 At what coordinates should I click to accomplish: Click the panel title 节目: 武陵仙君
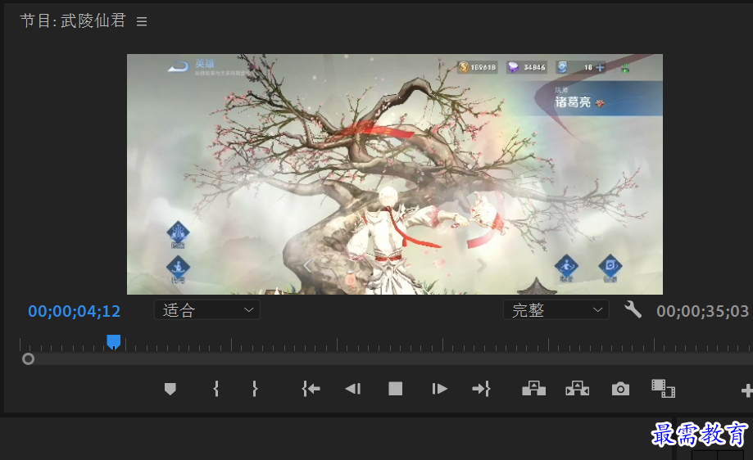pos(73,20)
